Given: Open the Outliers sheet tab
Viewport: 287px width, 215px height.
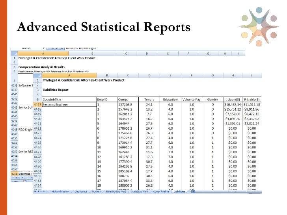Looking at the screenshot, I should [96, 191].
